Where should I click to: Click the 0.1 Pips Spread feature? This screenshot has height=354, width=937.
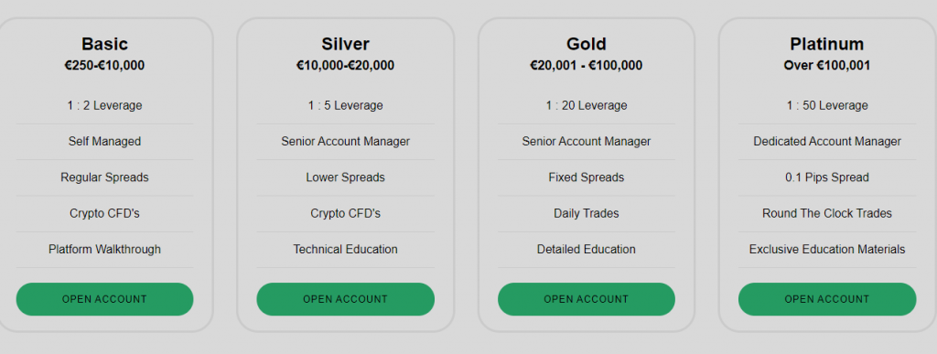[827, 177]
